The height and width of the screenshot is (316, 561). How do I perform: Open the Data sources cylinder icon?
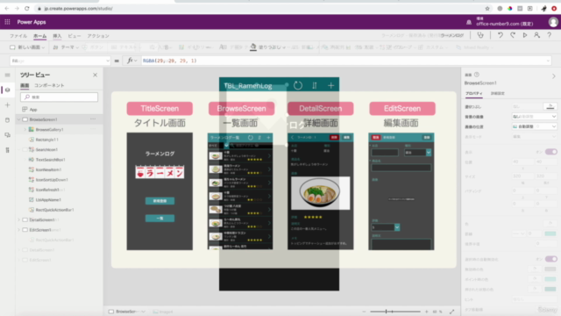8,120
